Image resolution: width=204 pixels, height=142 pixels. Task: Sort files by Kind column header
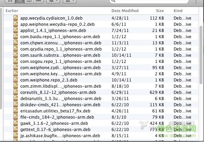point(178,11)
